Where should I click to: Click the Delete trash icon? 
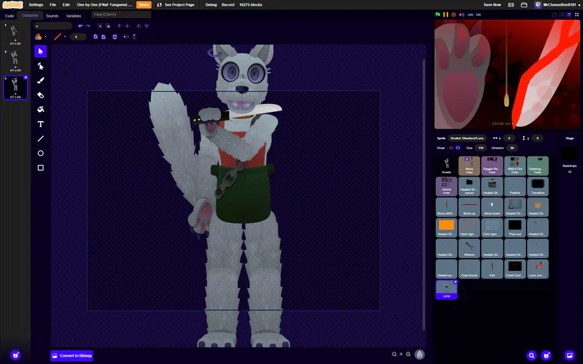(x=115, y=37)
